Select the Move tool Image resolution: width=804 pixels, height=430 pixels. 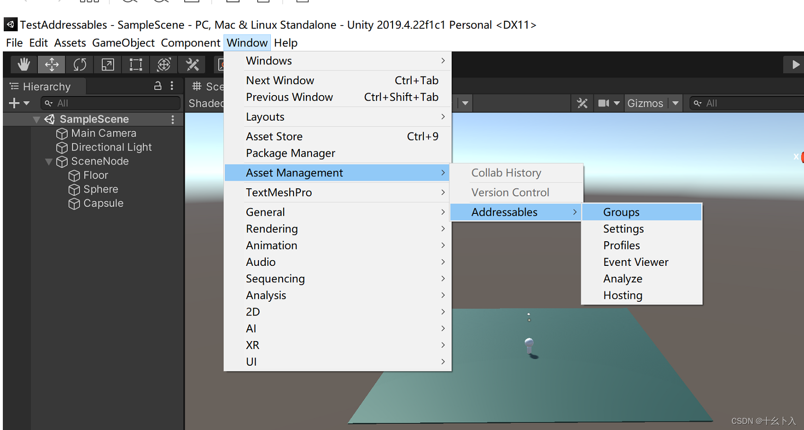coord(52,64)
